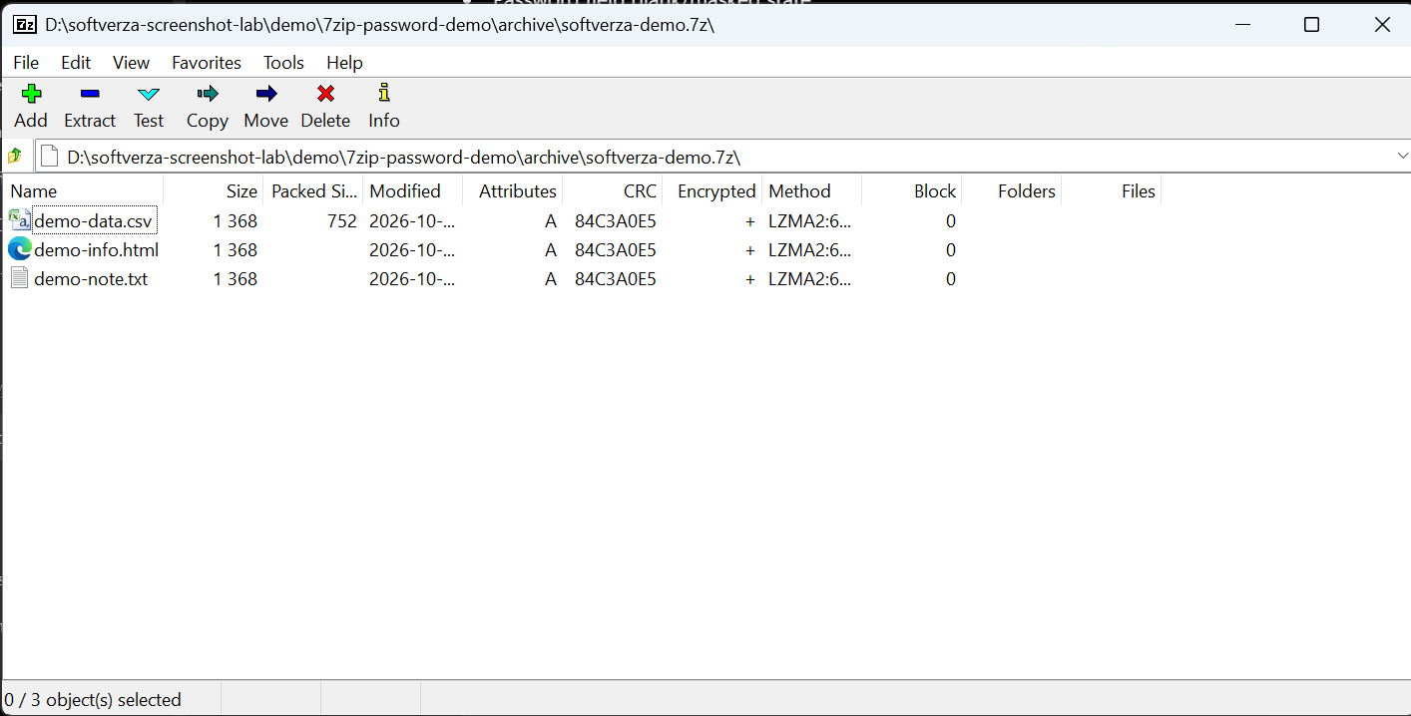Click the Extract toolbar icon

tap(90, 94)
